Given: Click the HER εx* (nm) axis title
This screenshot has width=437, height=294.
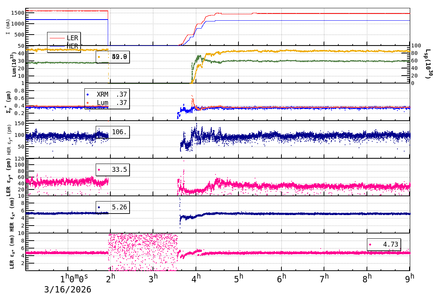Looking at the screenshot, I should click(x=12, y=214).
